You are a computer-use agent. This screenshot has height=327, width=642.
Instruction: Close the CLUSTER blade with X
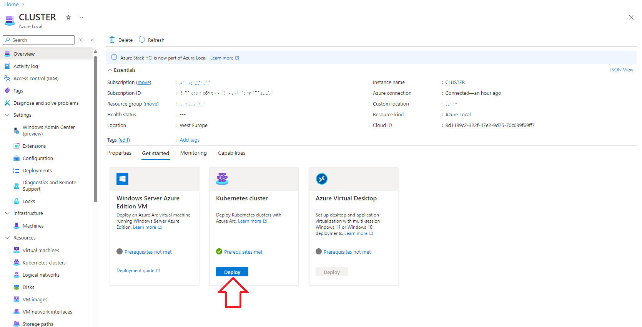pos(631,17)
